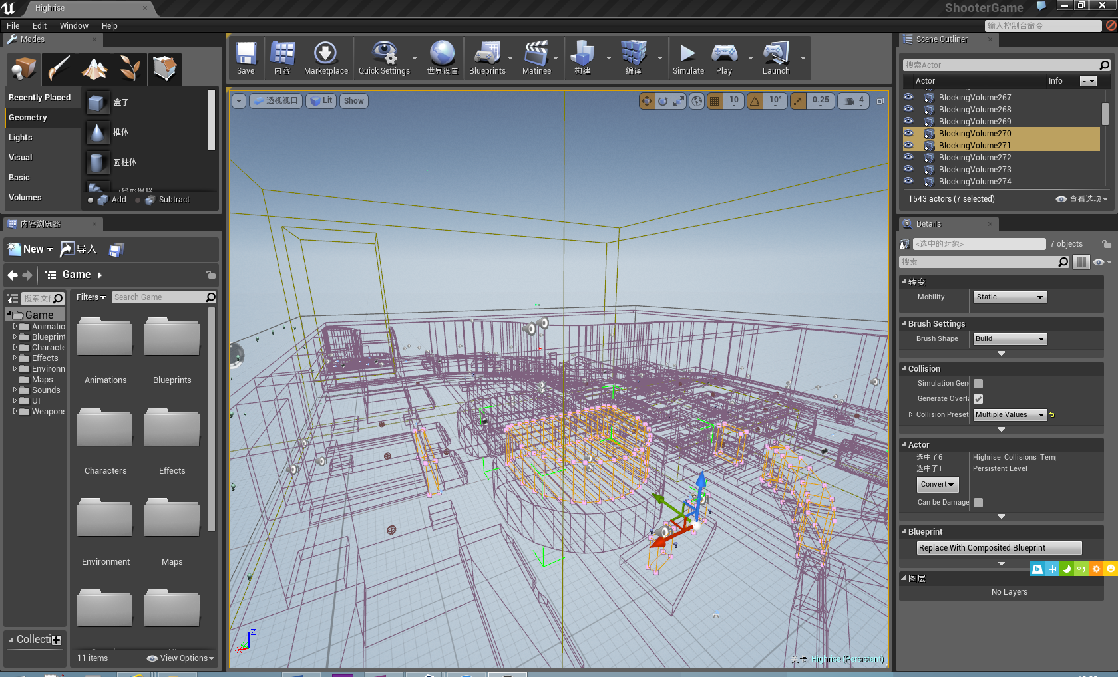Open the viewport options arrow menu
Image resolution: width=1118 pixels, height=677 pixels.
coord(239,101)
